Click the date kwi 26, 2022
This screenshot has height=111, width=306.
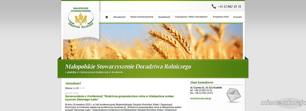72,93
